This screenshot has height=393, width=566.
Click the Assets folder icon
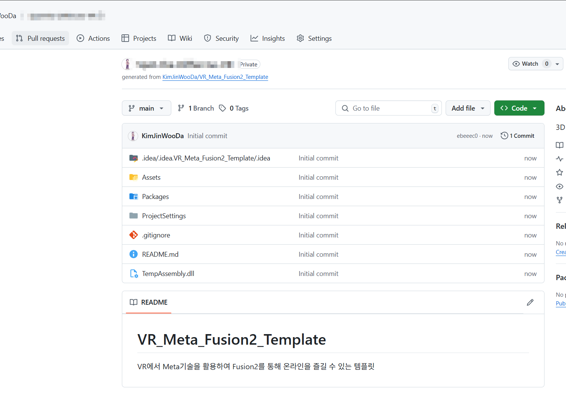[134, 177]
